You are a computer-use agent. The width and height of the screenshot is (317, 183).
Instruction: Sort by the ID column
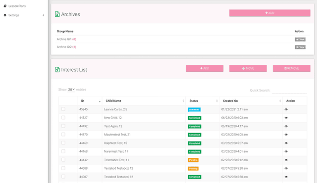coord(90,101)
